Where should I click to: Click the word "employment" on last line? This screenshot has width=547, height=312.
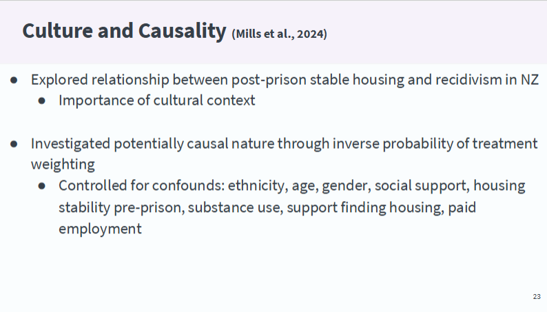(x=100, y=229)
